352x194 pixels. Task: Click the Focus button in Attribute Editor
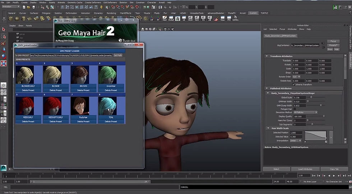point(333,41)
